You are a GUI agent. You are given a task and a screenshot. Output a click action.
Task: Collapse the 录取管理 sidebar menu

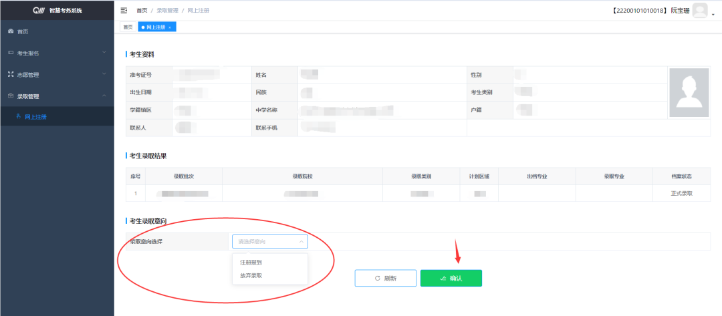[104, 96]
